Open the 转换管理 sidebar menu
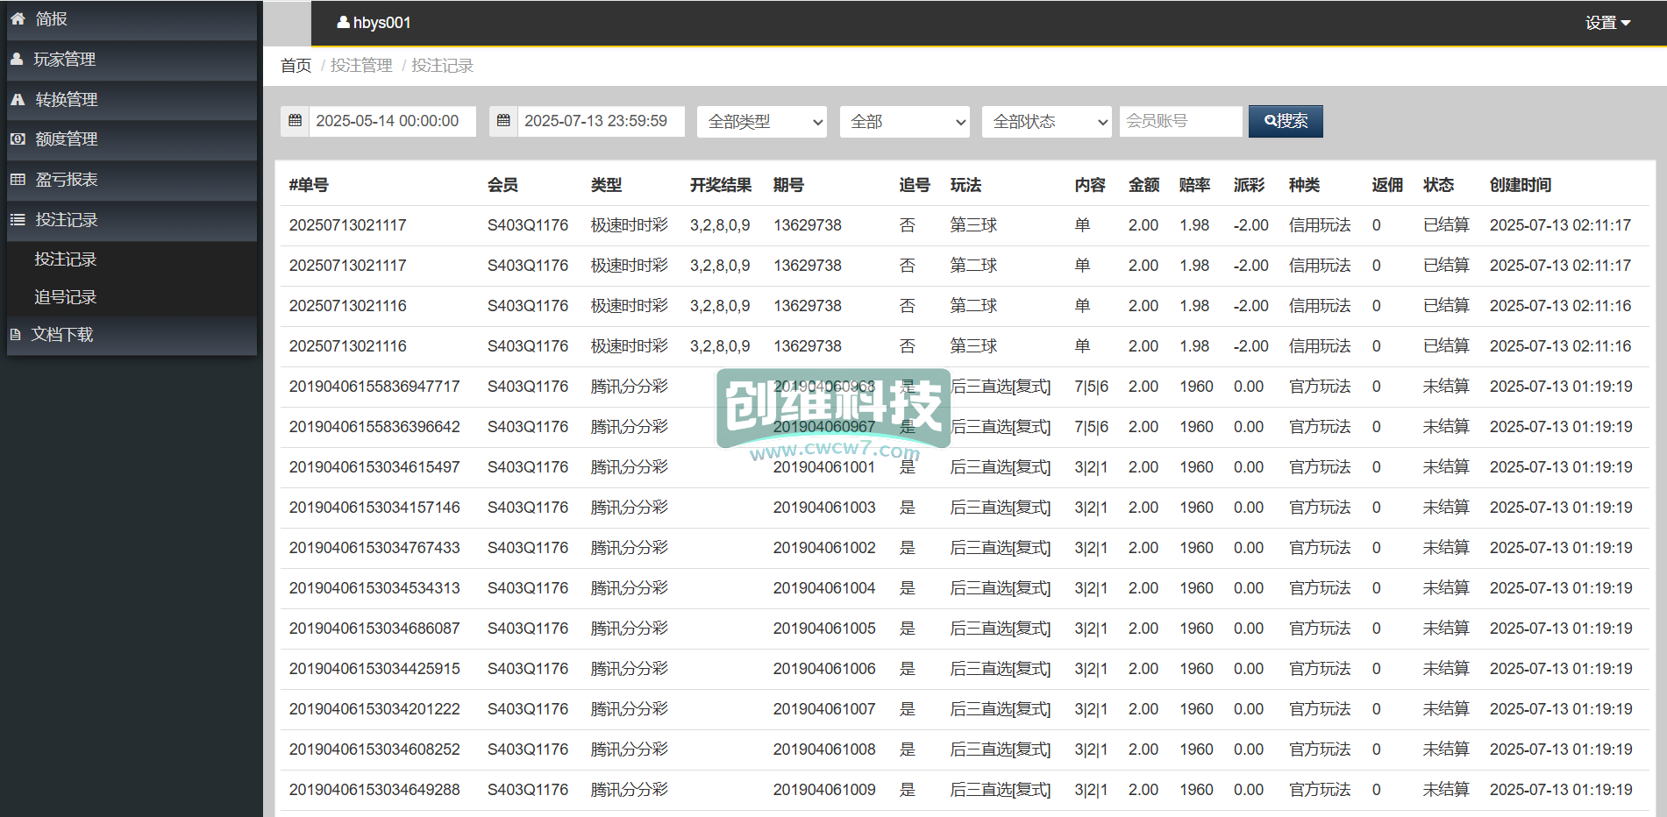The width and height of the screenshot is (1667, 817). pyautogui.click(x=132, y=100)
